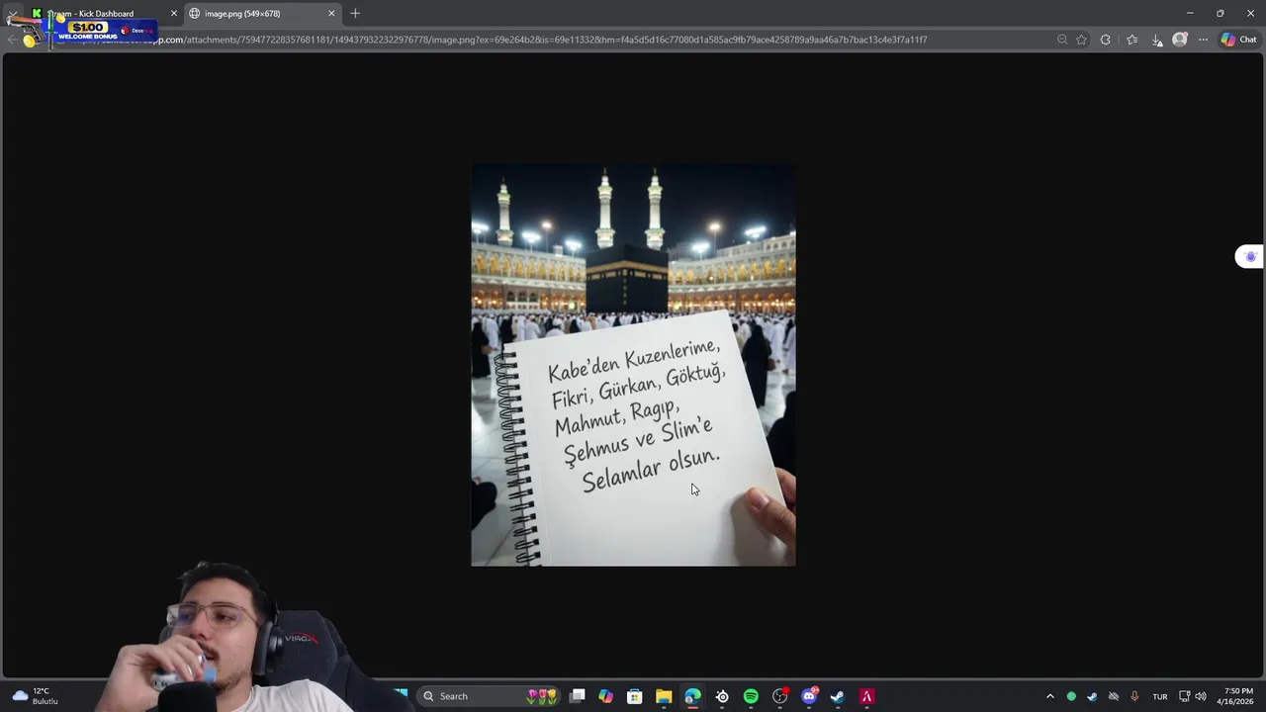Open clock showing 7:50 PM
This screenshot has height=712, width=1266.
[1235, 696]
